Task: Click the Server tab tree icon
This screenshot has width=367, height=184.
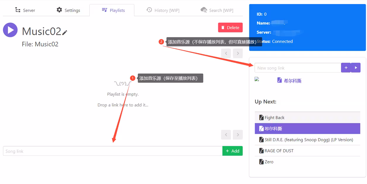Action: (18, 10)
